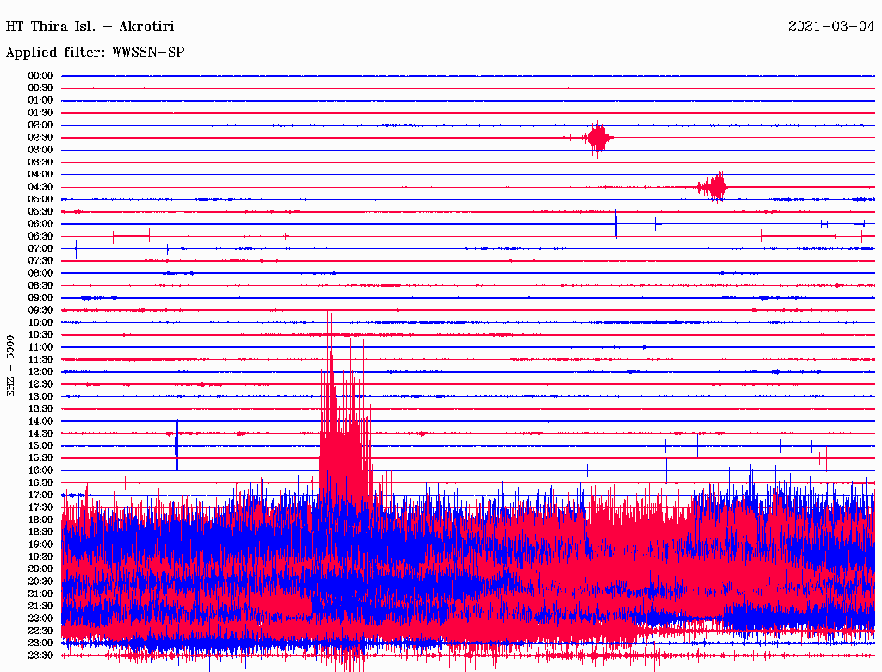The image size is (882, 672).
Task: Click the 12:30 time label
Action: (x=40, y=384)
